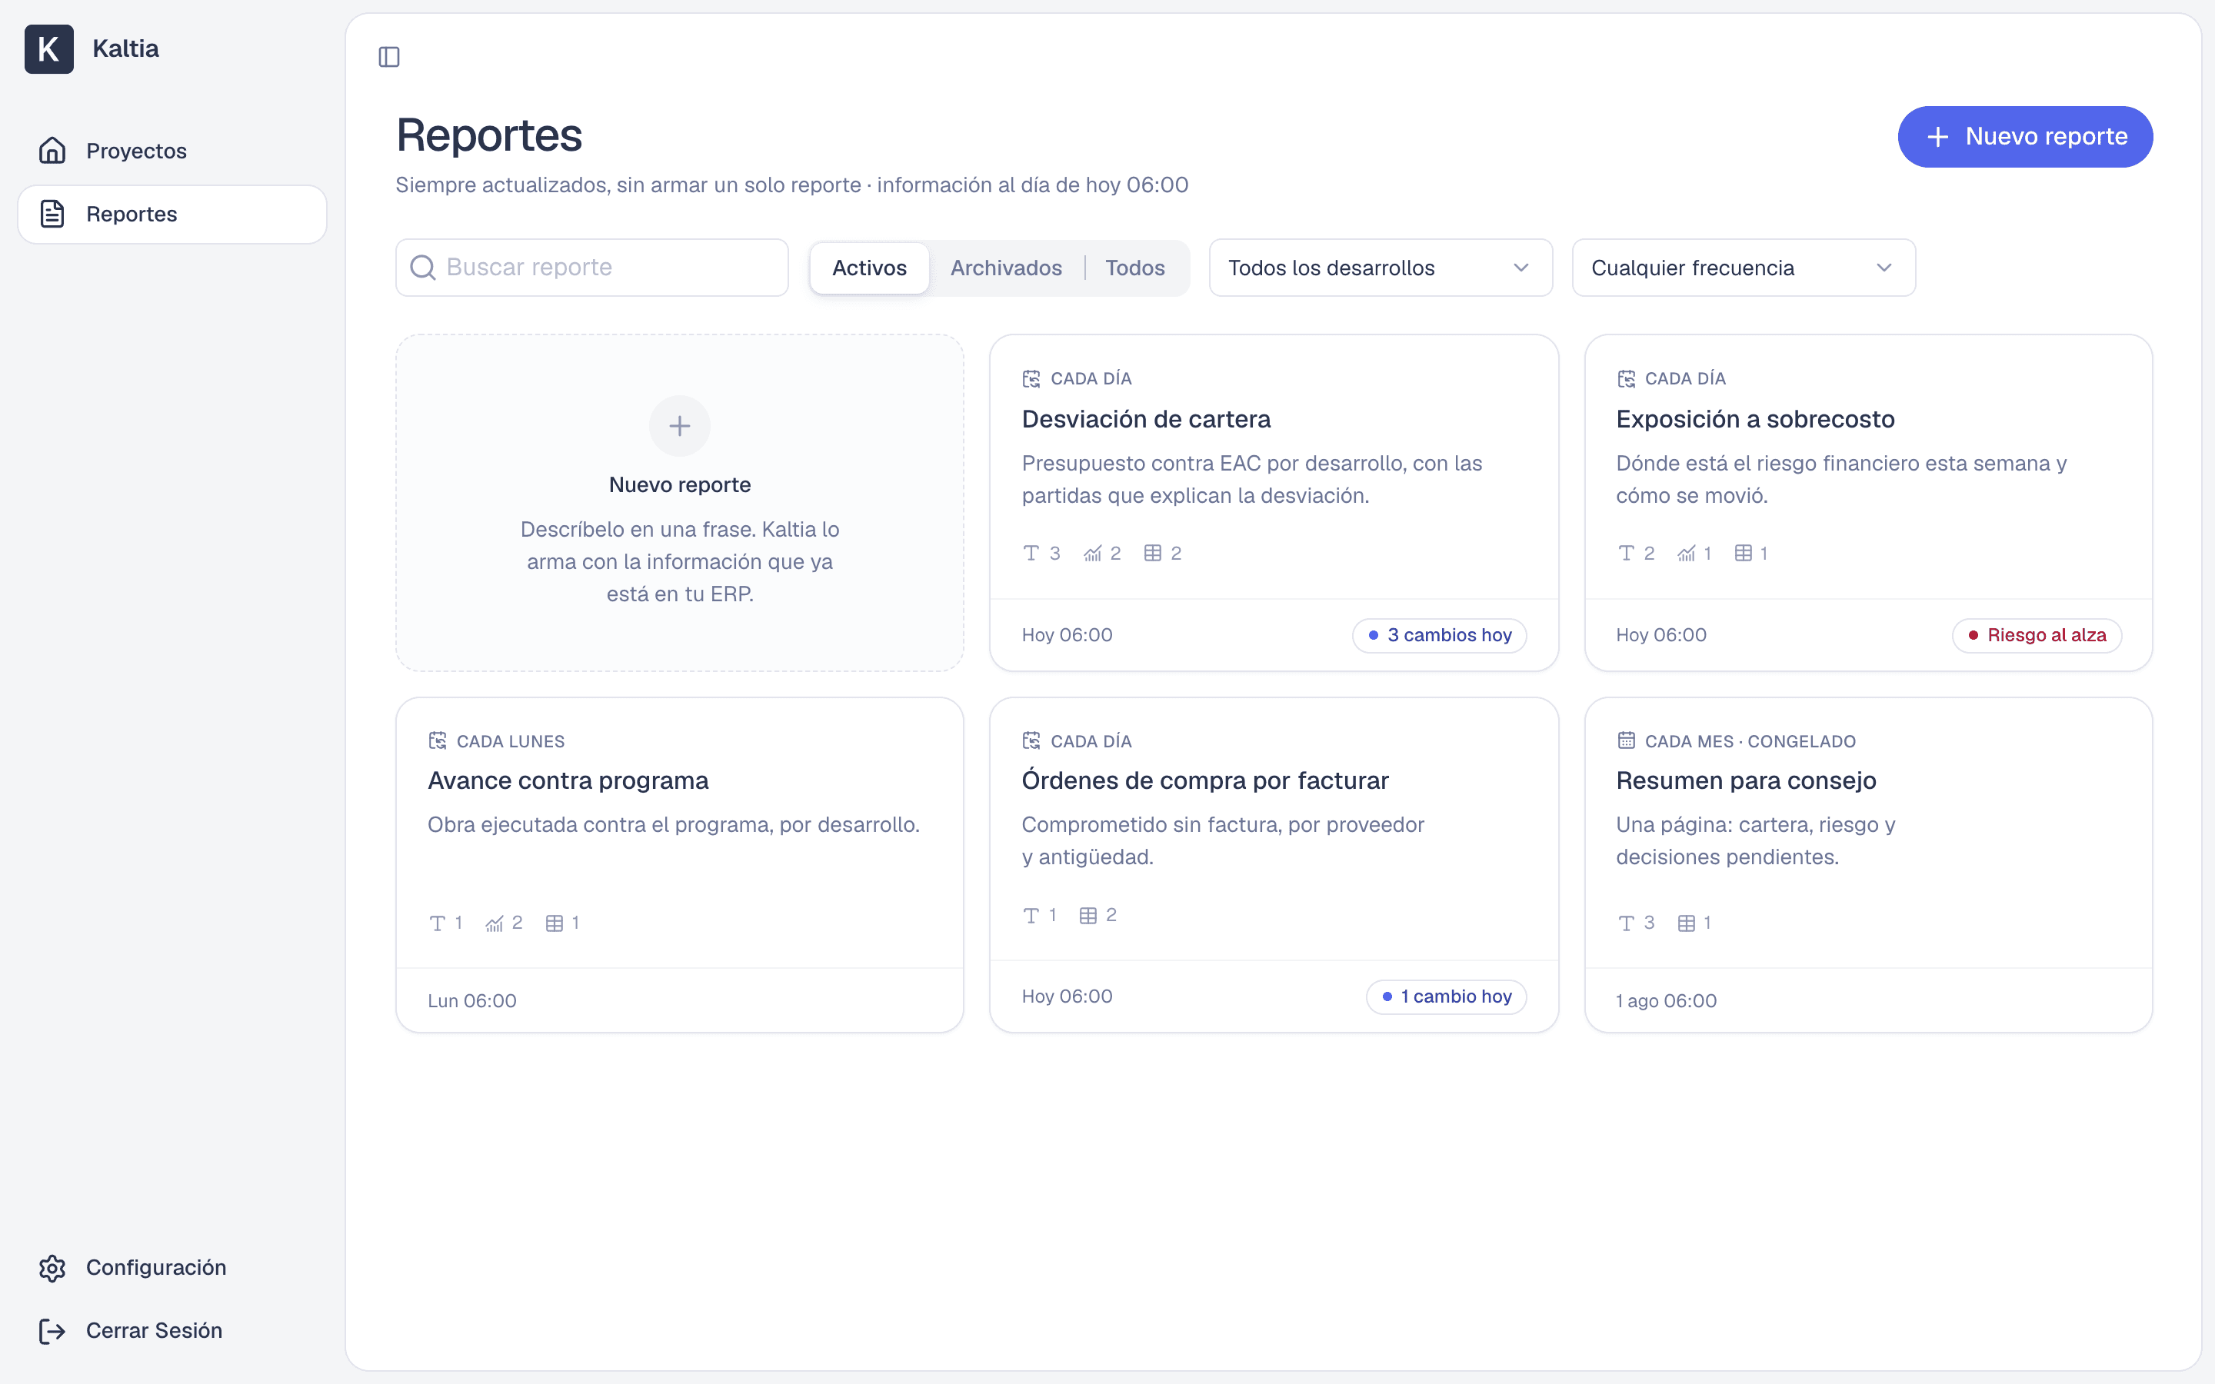
Task: Click the table count icon on Desviación de cartera
Action: click(1154, 553)
